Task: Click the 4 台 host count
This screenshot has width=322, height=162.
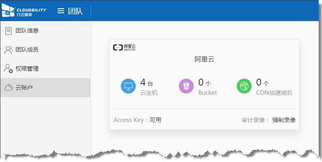Action: tap(147, 82)
